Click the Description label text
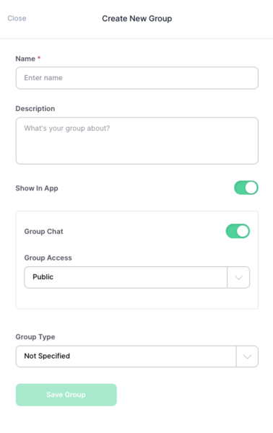This screenshot has width=273, height=433. click(x=35, y=108)
